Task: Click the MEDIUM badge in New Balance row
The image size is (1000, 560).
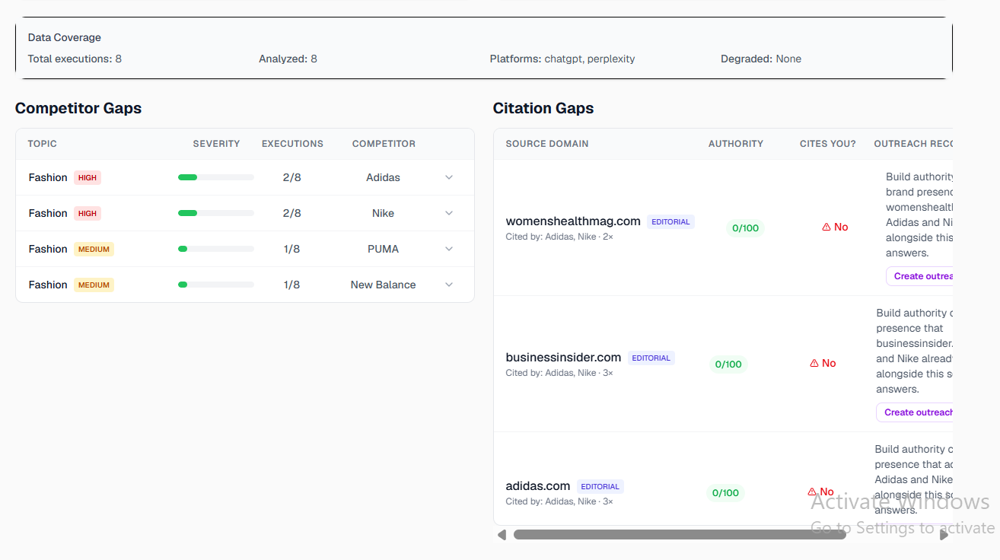Action: tap(94, 285)
